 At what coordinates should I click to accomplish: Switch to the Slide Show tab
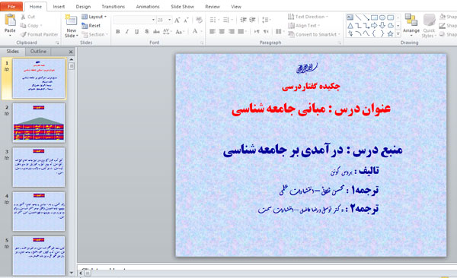[x=182, y=6]
